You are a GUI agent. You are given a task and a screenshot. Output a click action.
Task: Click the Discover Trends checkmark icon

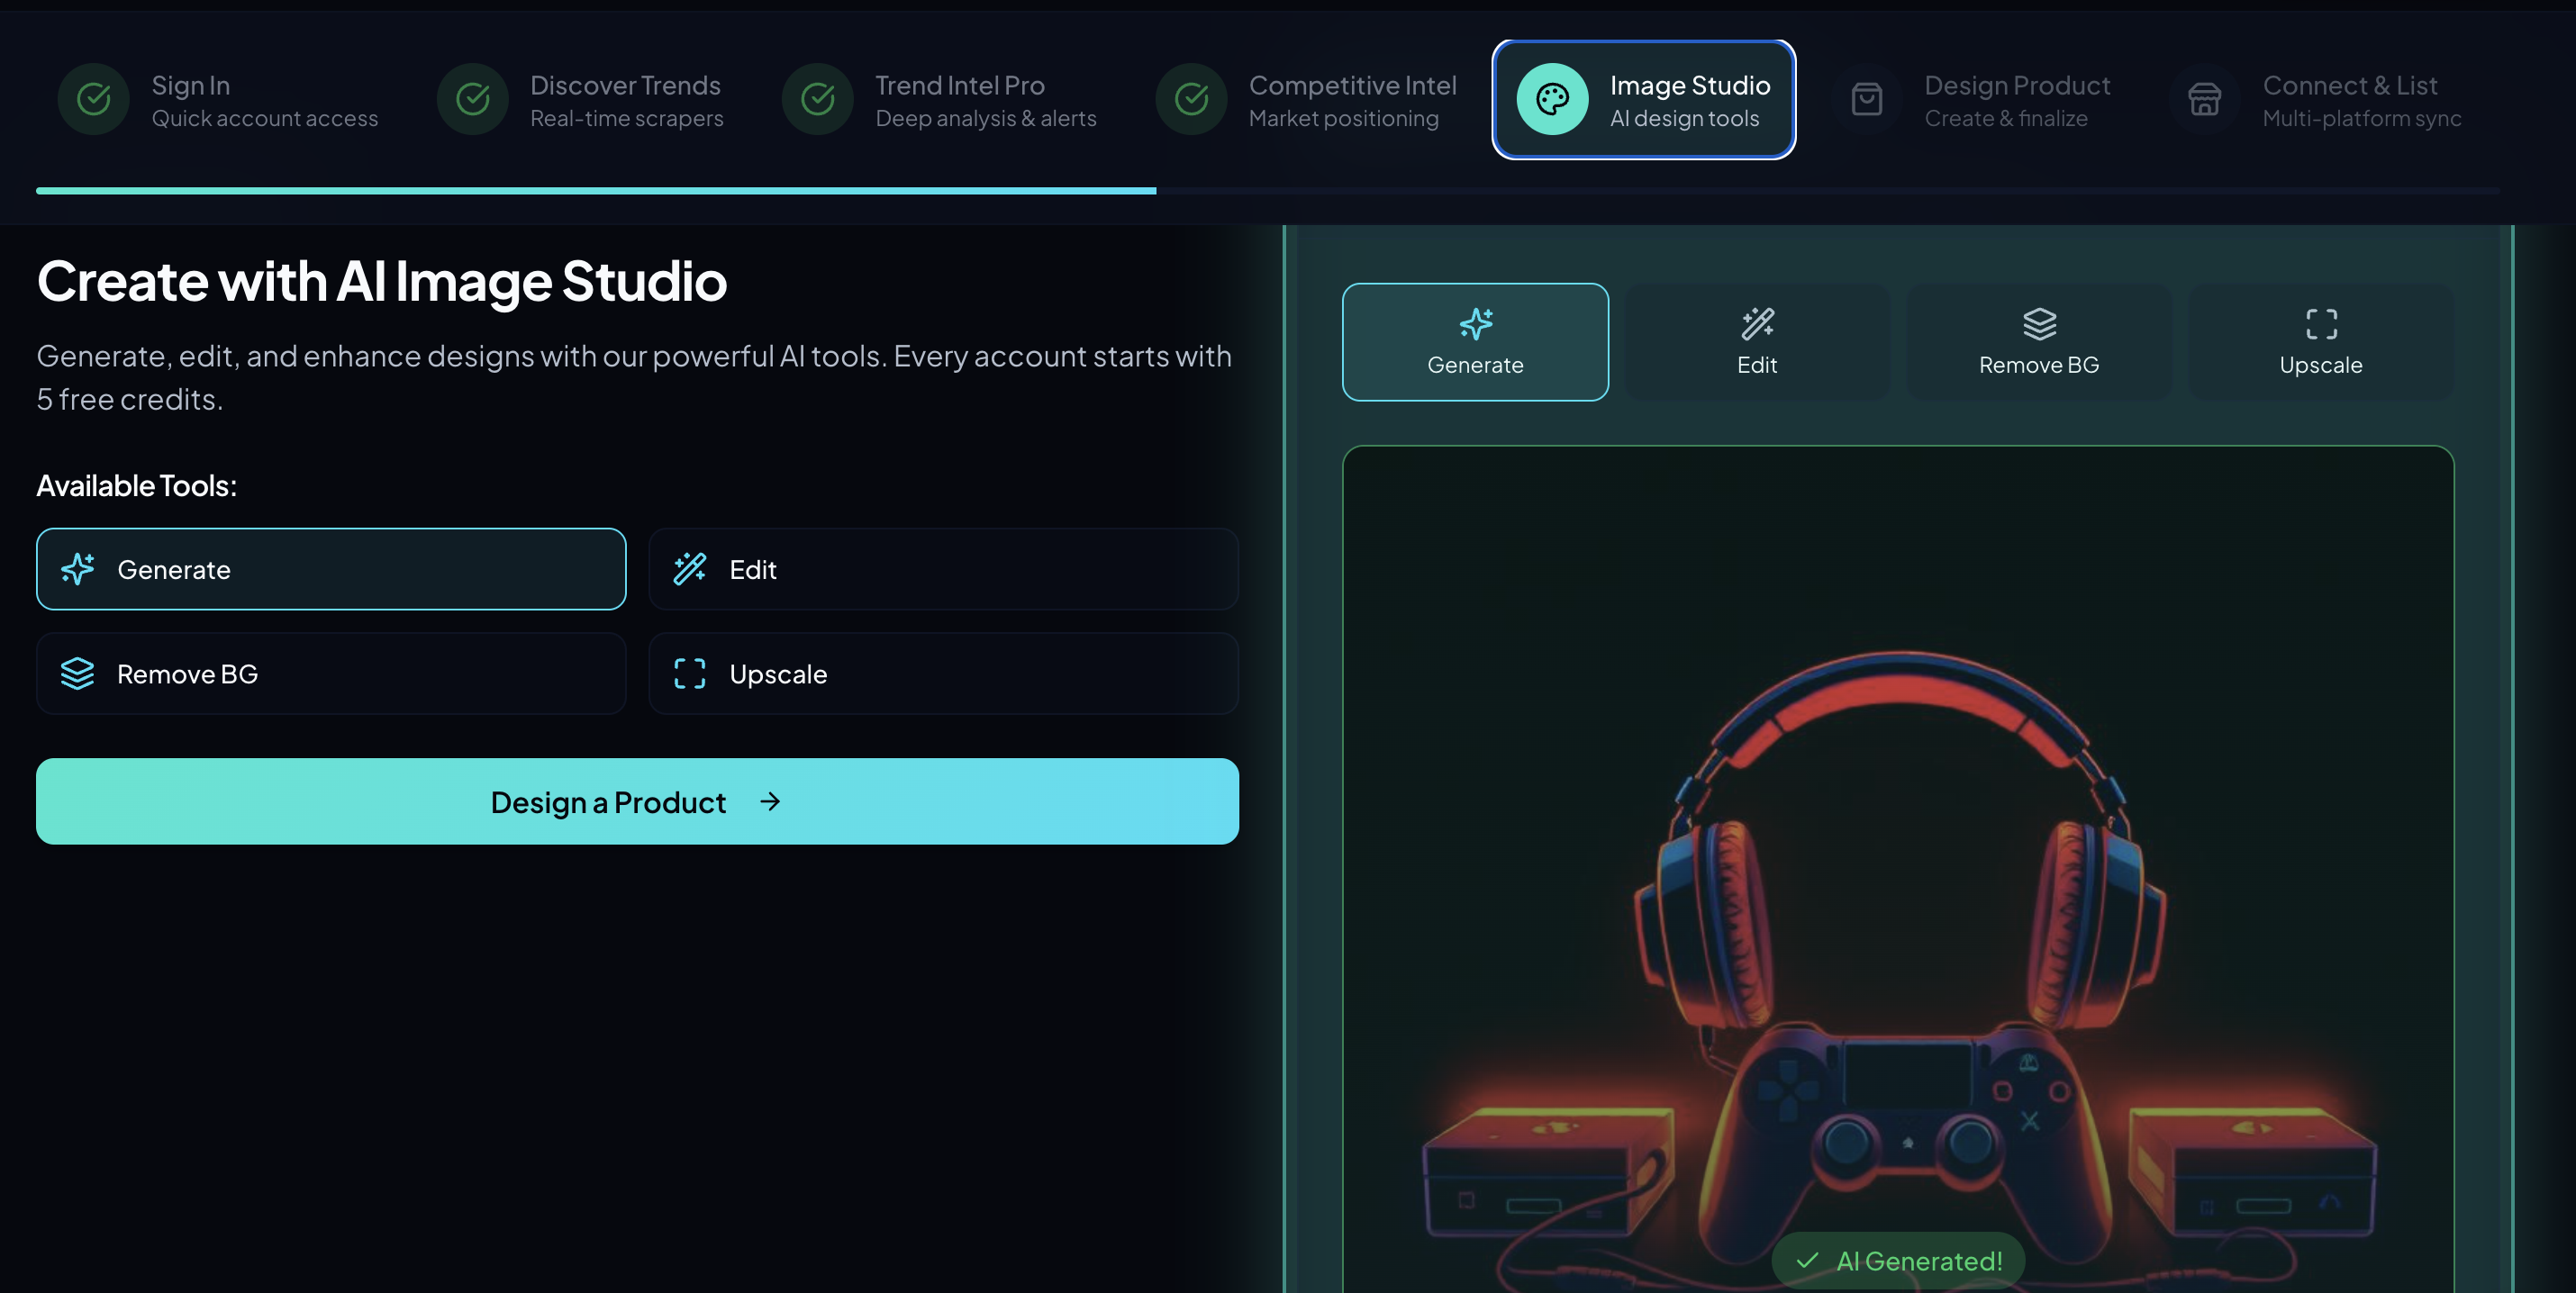pyautogui.click(x=472, y=99)
